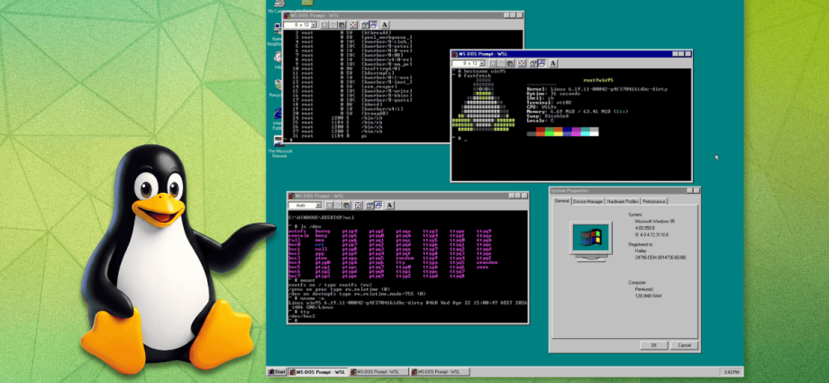Click '128.0MB RAM' text in System Properties

tap(648, 296)
